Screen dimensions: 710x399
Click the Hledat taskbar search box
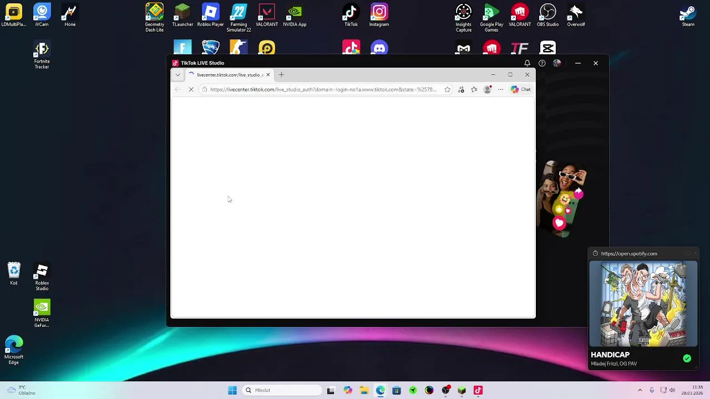coord(282,390)
